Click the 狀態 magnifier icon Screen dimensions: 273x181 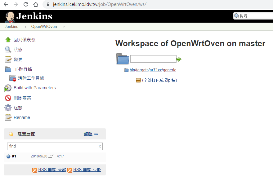coord(8,49)
